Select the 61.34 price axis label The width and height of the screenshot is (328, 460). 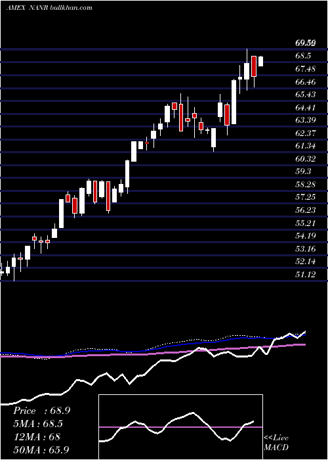(x=306, y=146)
